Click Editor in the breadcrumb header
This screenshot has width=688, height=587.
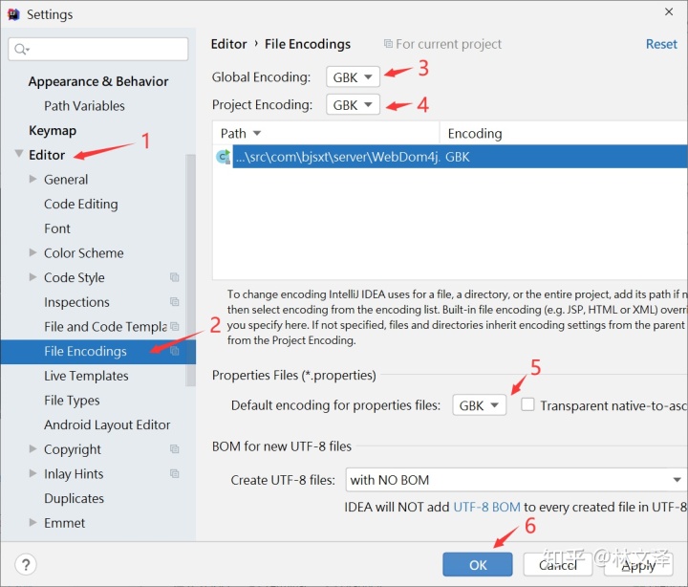click(x=228, y=44)
